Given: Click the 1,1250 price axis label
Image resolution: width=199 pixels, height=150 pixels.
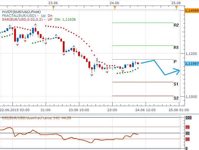Looking at the screenshot, I should (191, 54).
